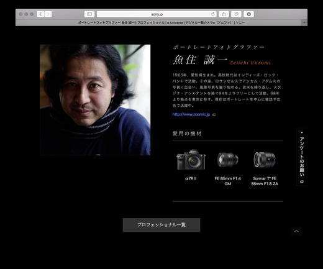Open the Share menu icon
The width and height of the screenshot is (323, 269).
coord(224,14)
